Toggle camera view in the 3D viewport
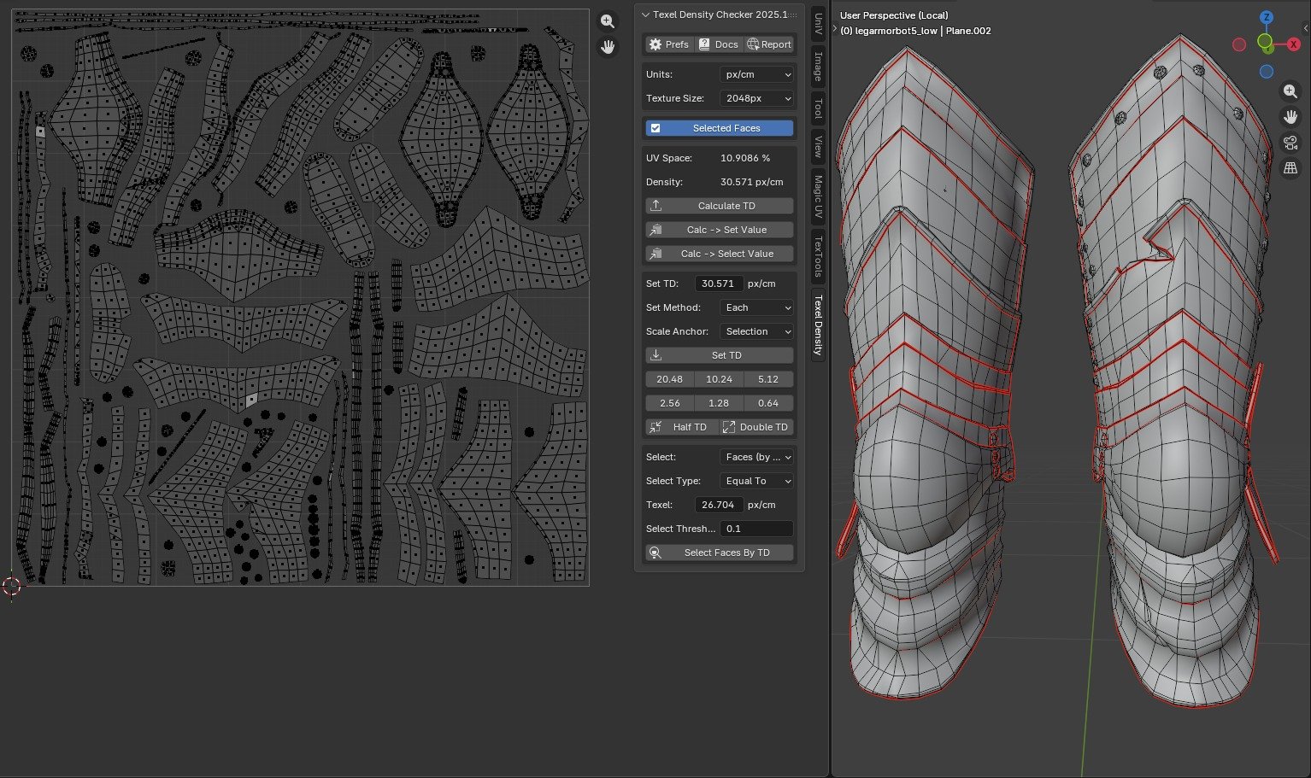1311x778 pixels. click(1290, 143)
